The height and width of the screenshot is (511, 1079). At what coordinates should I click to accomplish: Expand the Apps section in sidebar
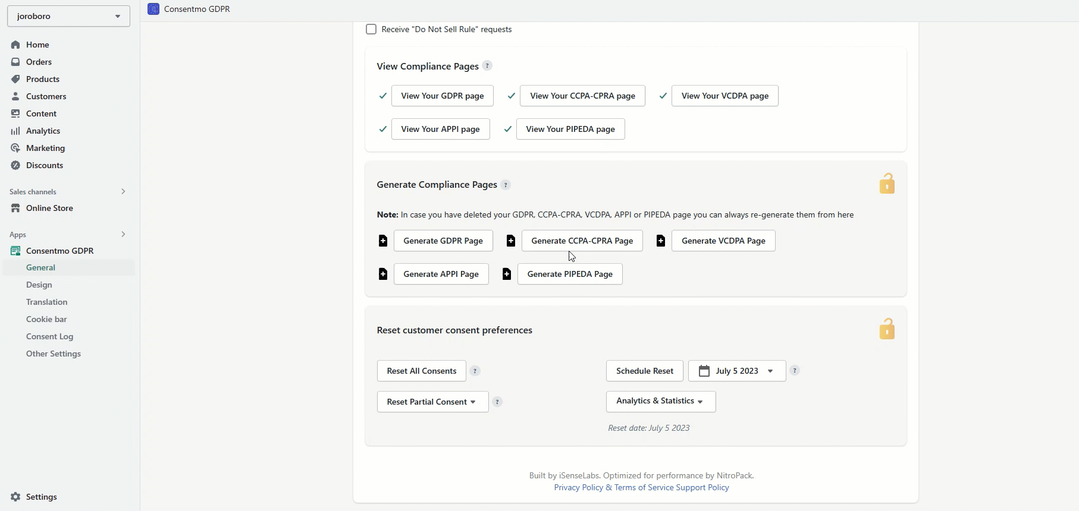click(x=123, y=234)
